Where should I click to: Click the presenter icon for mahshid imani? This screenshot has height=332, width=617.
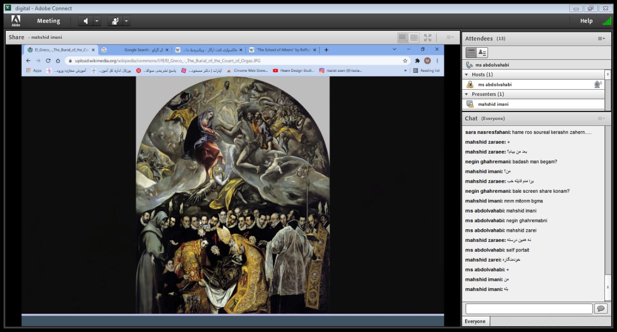click(470, 104)
